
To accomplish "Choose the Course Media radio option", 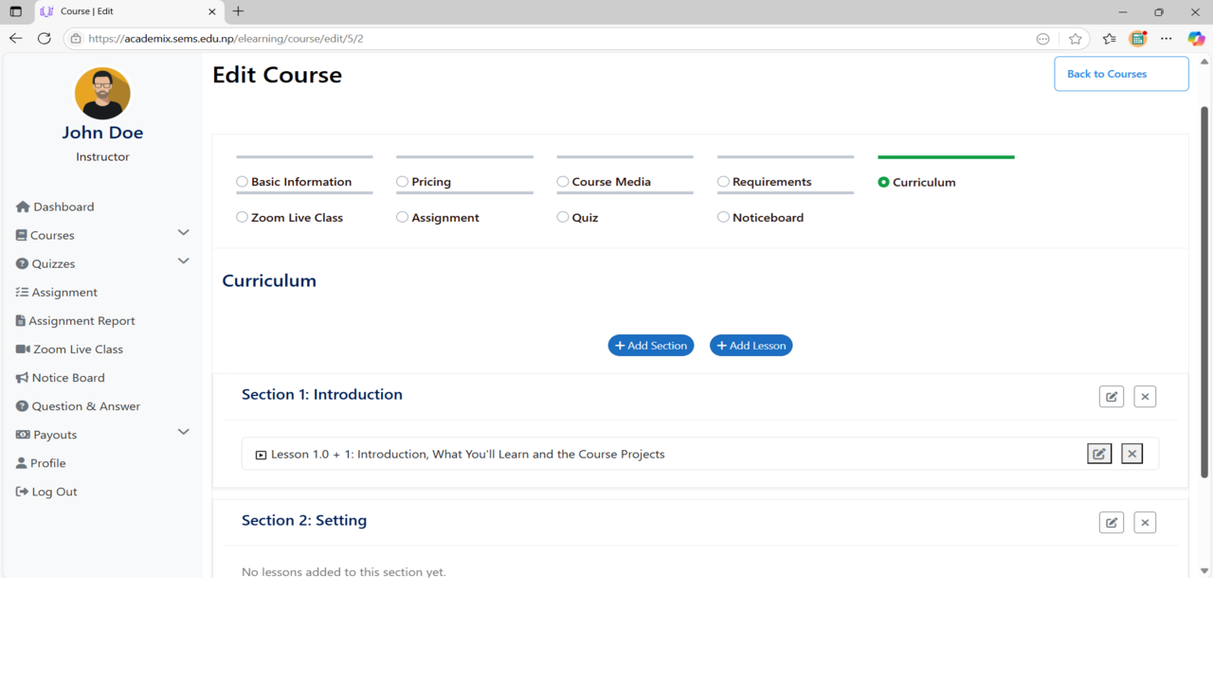I will (563, 182).
